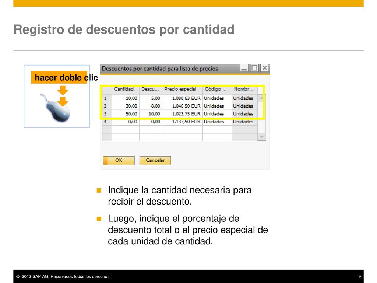
Task: Click the table scrollbar up arrow
Action: [262, 98]
